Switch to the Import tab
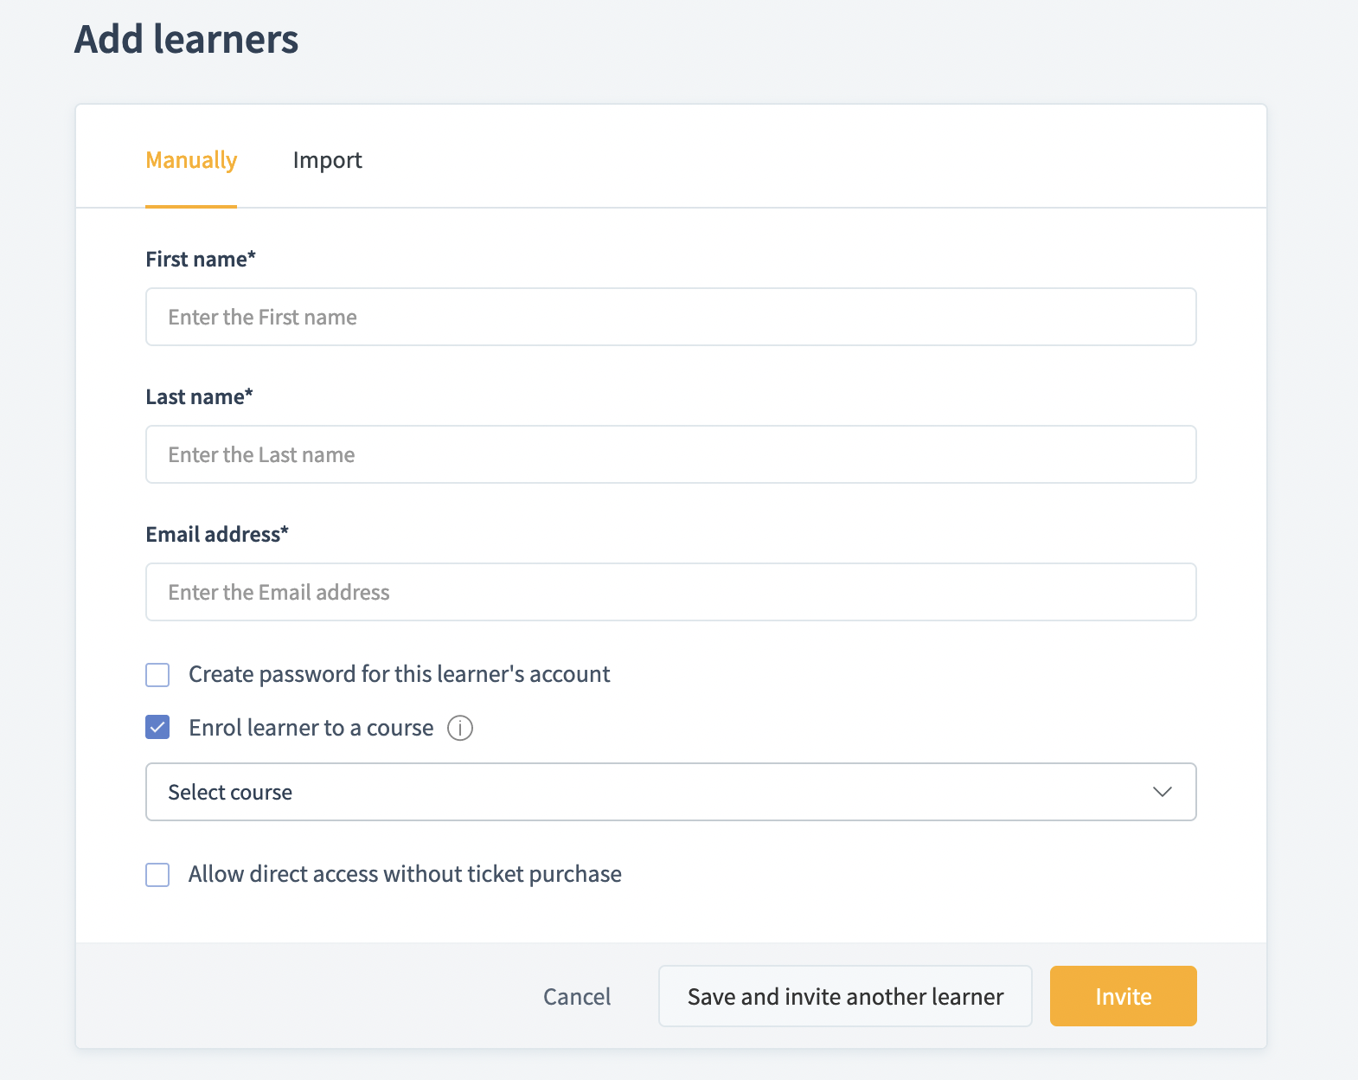 (x=327, y=160)
